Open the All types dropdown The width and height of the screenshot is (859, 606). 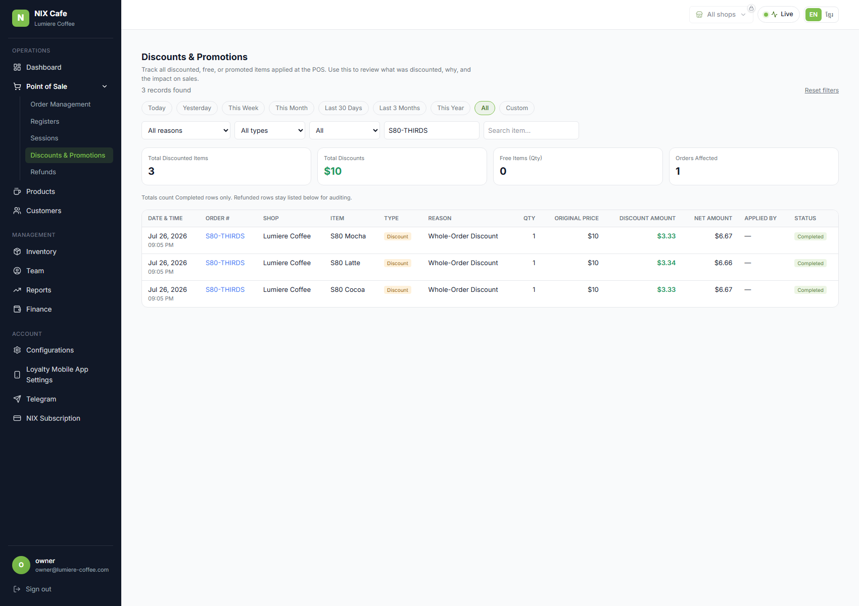pyautogui.click(x=270, y=130)
